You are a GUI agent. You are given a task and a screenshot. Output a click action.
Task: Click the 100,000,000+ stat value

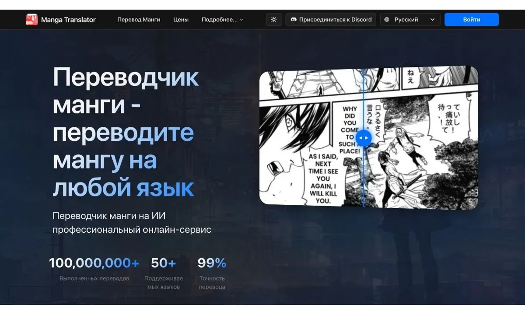coord(94,263)
